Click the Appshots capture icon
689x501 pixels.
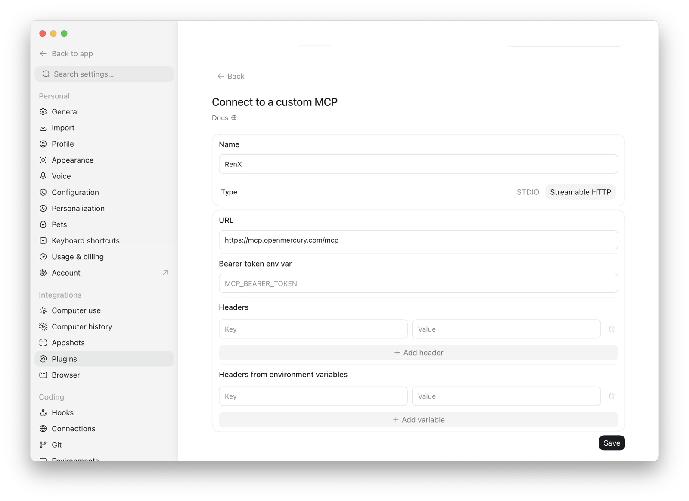43,343
